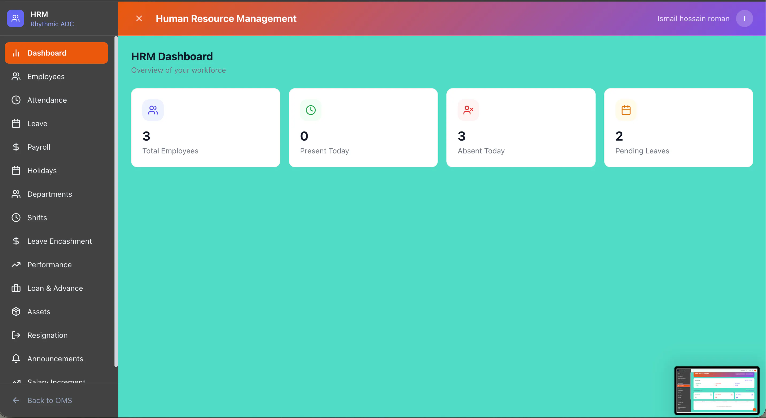Click the Human Resource Management title
The image size is (766, 418).
[226, 18]
